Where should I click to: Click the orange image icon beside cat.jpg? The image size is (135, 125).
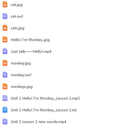(x=5, y=4)
